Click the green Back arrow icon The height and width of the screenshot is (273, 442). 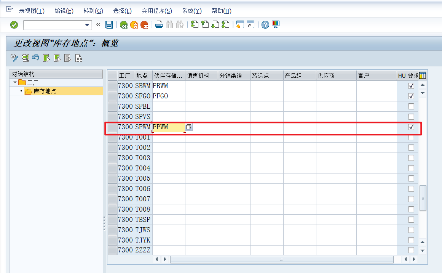point(123,25)
